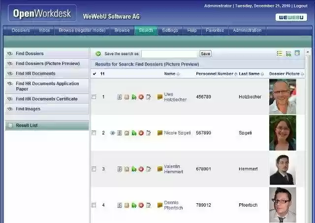Click the WeWebU logo badge
Screen dimensions: 315x223
(291, 18)
